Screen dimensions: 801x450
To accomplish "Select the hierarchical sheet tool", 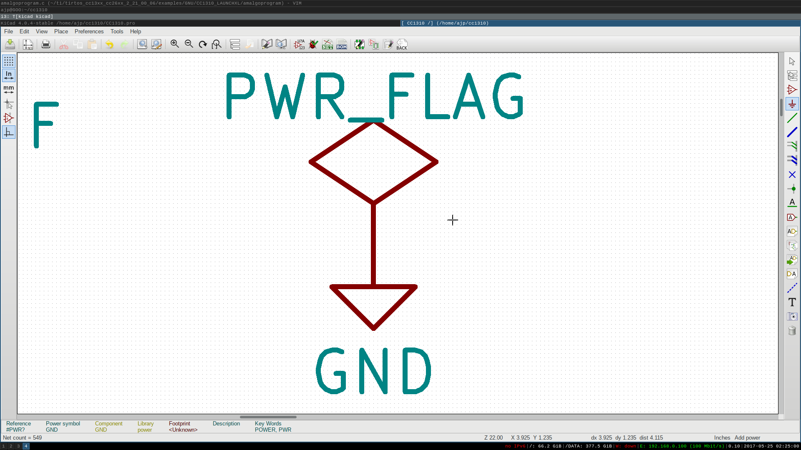I will tap(792, 245).
